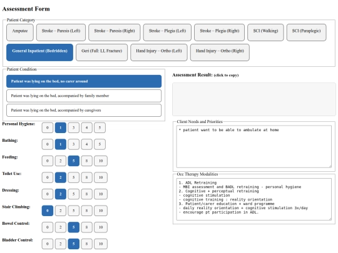Image resolution: width=338 pixels, height=253 pixels.
Task: Select the Amputee patient category
Action: pos(20,32)
